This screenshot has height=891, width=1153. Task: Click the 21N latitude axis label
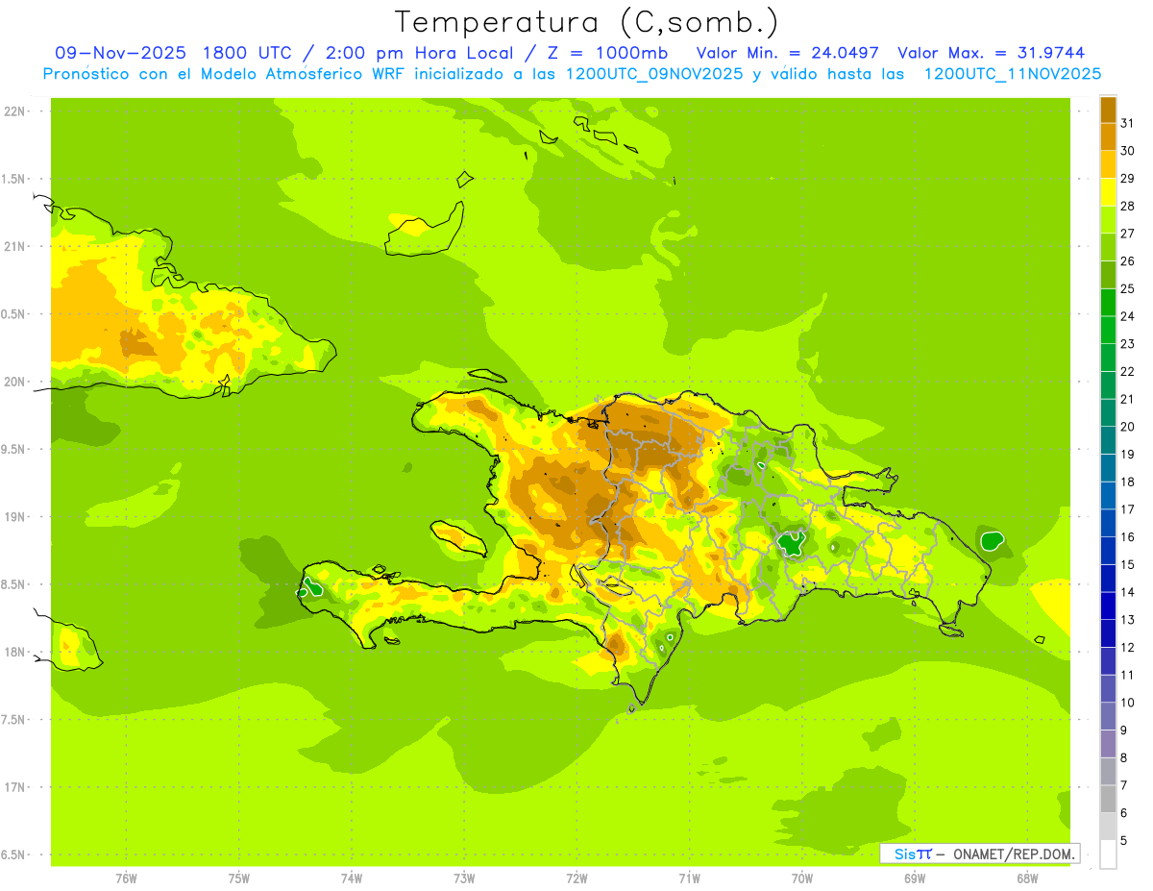(x=16, y=246)
